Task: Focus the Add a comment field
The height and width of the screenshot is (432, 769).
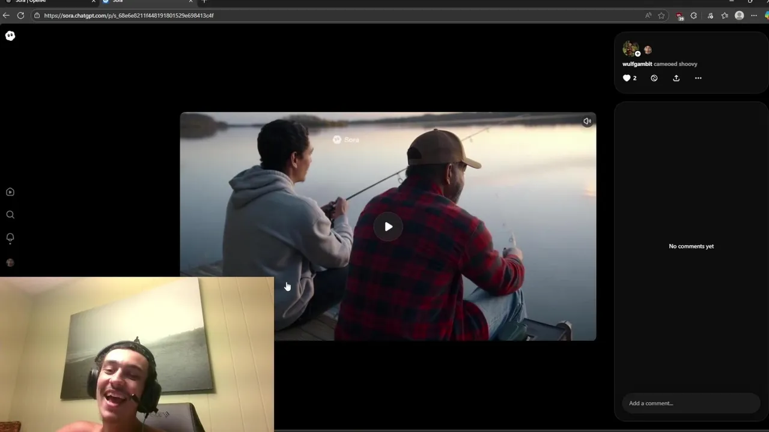Action: click(691, 403)
